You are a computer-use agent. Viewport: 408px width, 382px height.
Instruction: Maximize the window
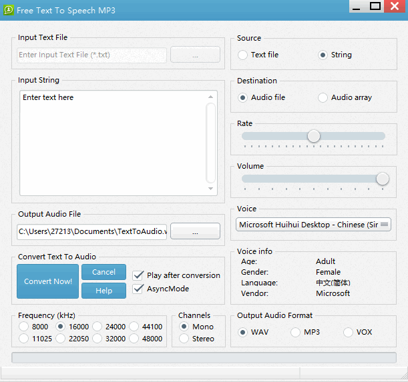pyautogui.click(x=375, y=6)
